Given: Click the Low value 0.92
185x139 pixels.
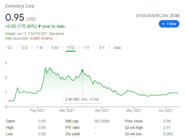Looking at the screenshot, I should [x=42, y=134].
